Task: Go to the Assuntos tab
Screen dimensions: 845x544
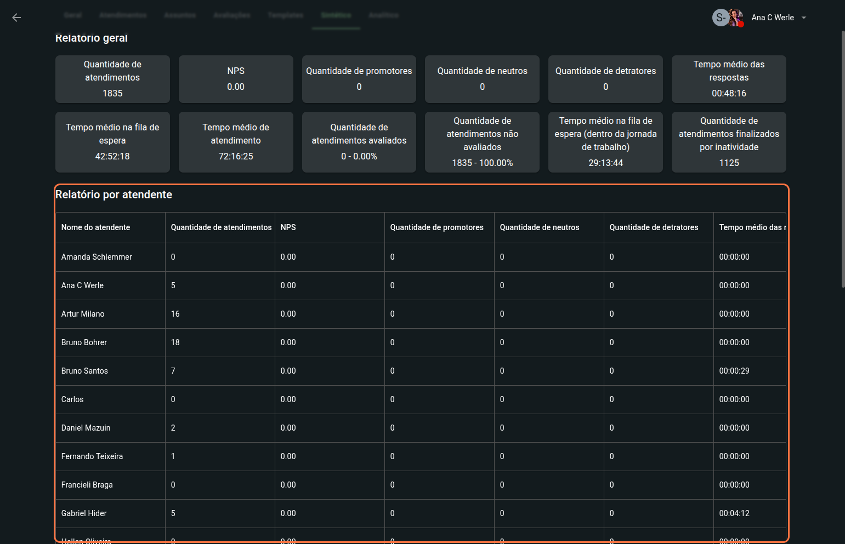Action: [180, 15]
